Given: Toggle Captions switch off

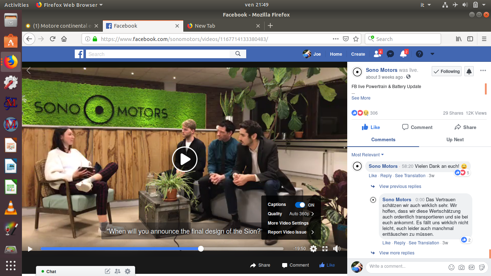Looking at the screenshot, I should 300,205.
